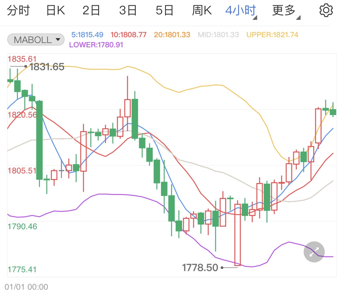Switch to the 周K tab
Screen dimensions: 344x292
pos(202,10)
